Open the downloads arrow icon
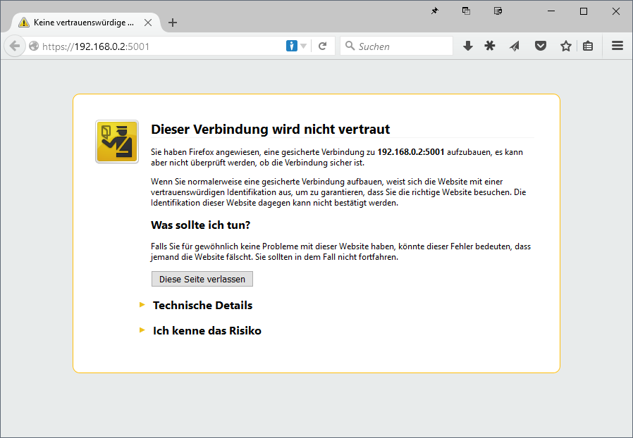The height and width of the screenshot is (438, 633). tap(468, 46)
